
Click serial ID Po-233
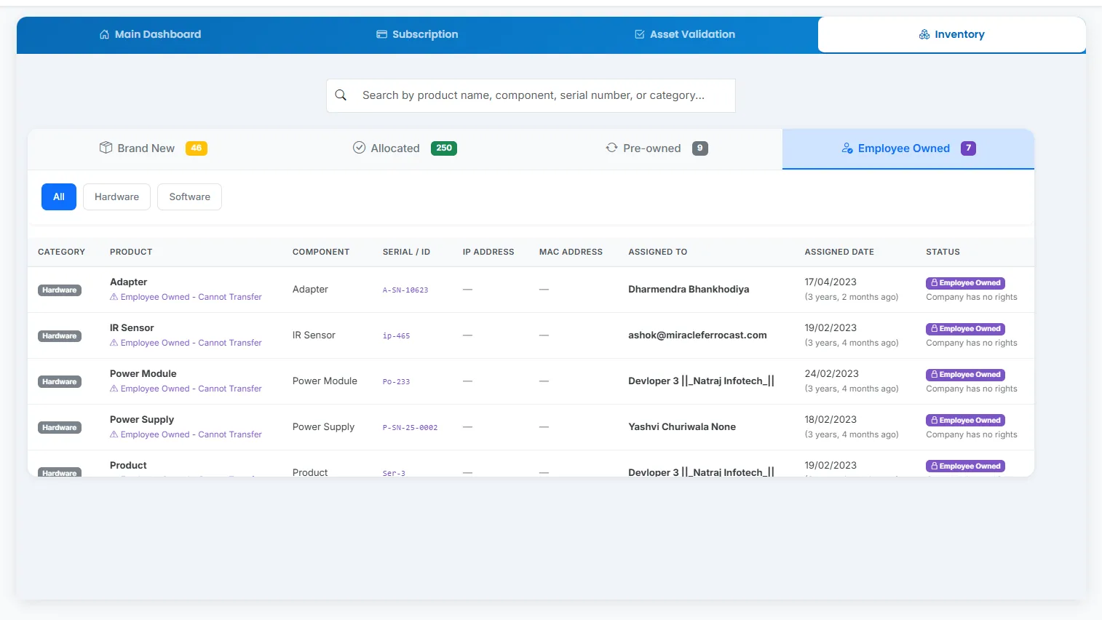tap(396, 382)
